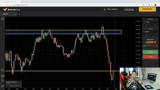
Task: Add a new asset tab with plus
Action: point(19,14)
